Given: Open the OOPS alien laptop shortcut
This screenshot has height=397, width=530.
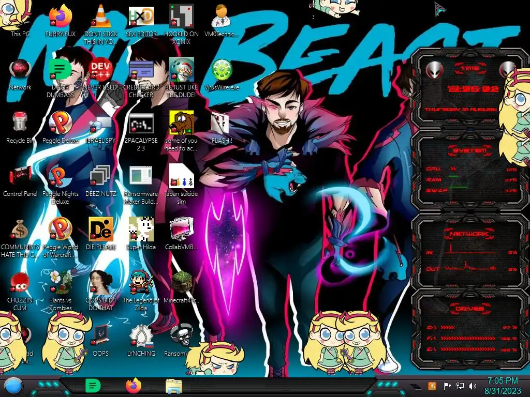Looking at the screenshot, I should (101, 341).
